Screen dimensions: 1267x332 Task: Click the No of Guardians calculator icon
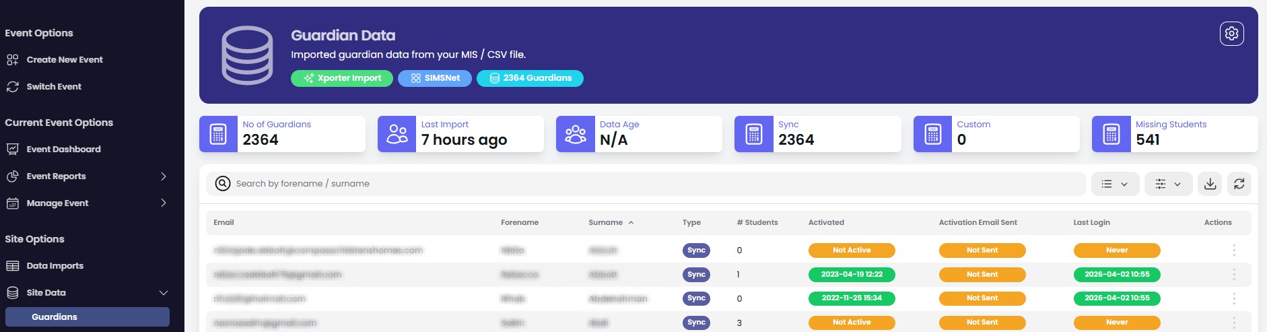tap(218, 134)
